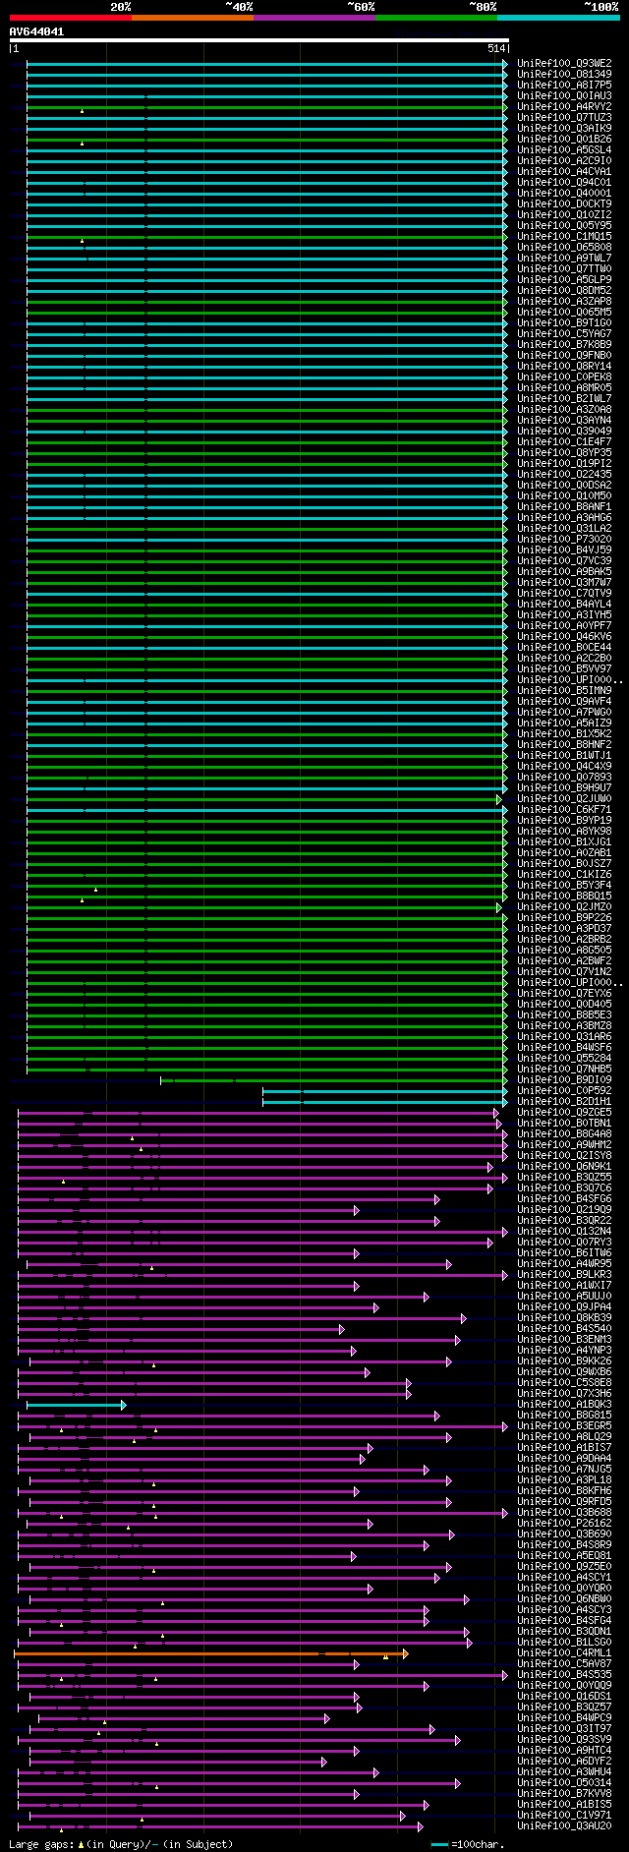Click the UniRef100_Q7TUZ3 hit label

[564, 117]
